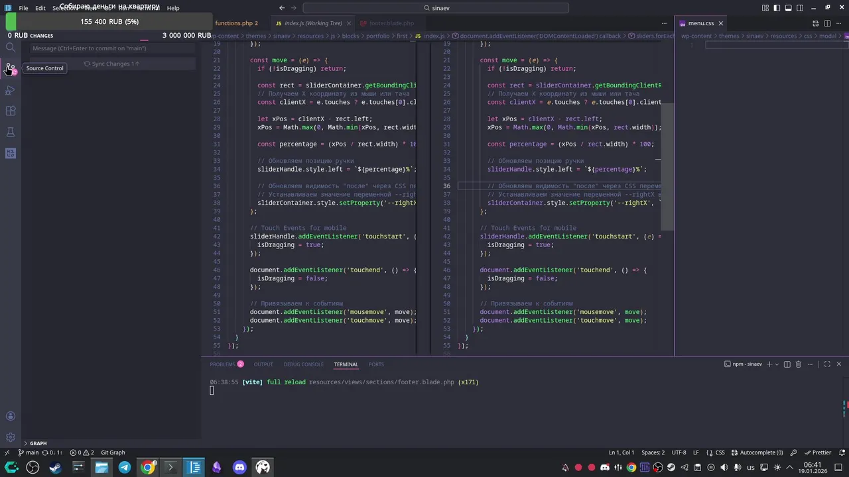The width and height of the screenshot is (849, 477).
Task: Open OBS Studio from taskbar
Action: tap(33, 467)
